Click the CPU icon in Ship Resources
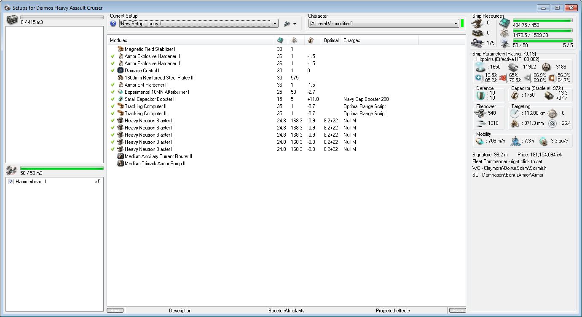 (504, 23)
